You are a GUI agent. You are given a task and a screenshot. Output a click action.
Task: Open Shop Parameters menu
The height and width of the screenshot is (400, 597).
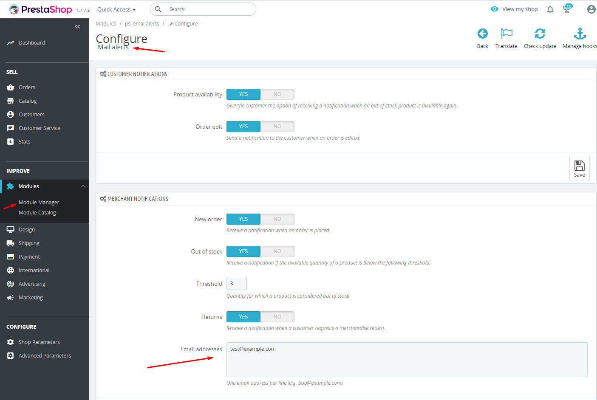pyautogui.click(x=39, y=342)
